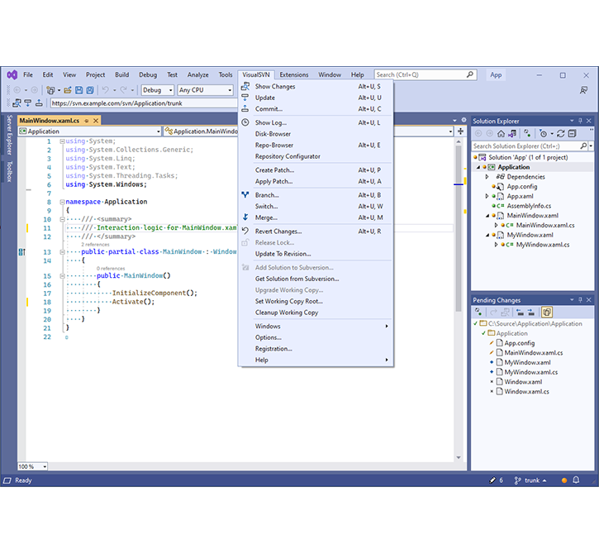Click the VisualSVN Commit toolbar icon

[x=39, y=103]
